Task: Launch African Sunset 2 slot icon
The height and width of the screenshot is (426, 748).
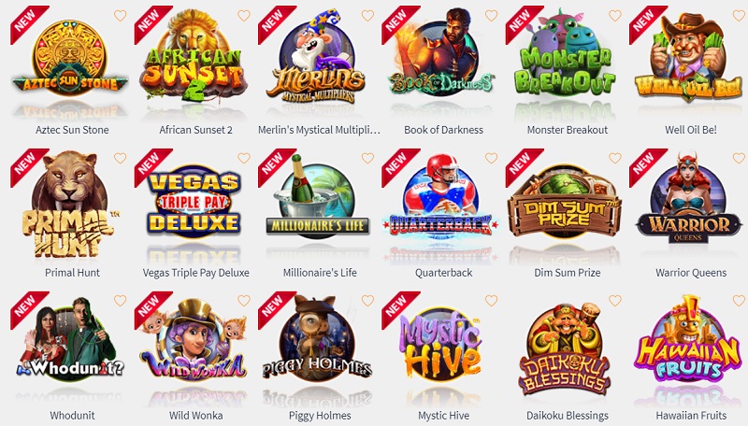Action: pos(194,55)
